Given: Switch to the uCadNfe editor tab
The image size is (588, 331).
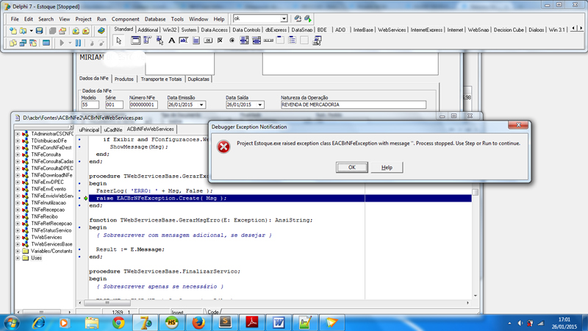Looking at the screenshot, I should coord(113,129).
